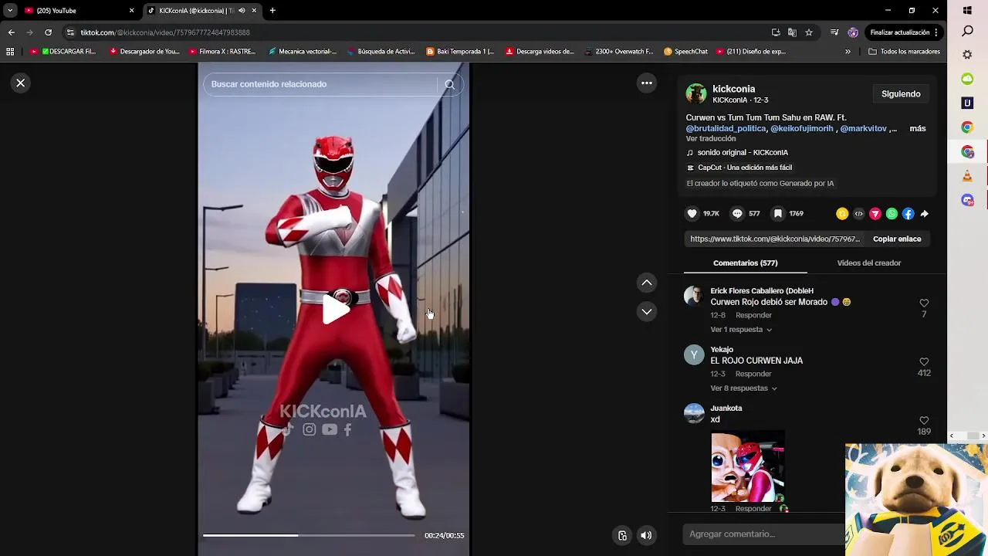Like the video with heart icon
This screenshot has width=988, height=556.
pyautogui.click(x=692, y=214)
